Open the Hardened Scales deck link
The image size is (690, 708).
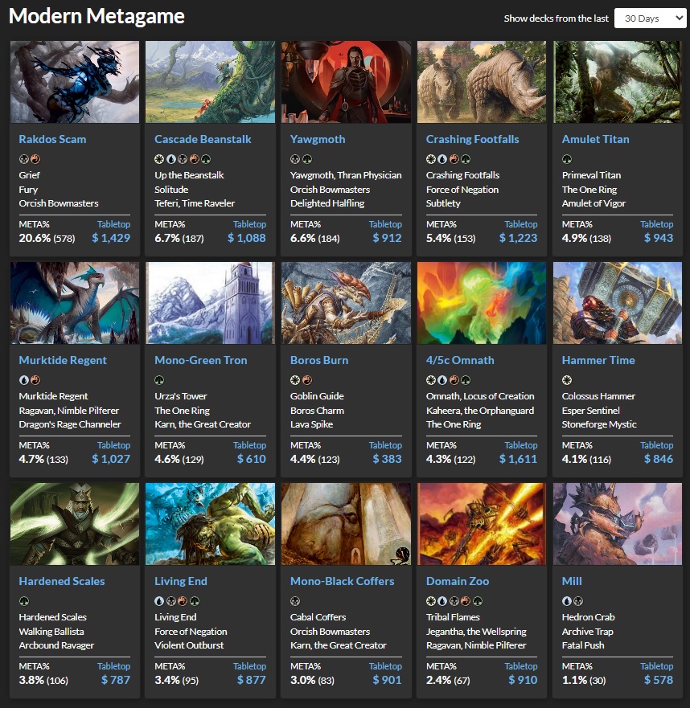point(61,581)
